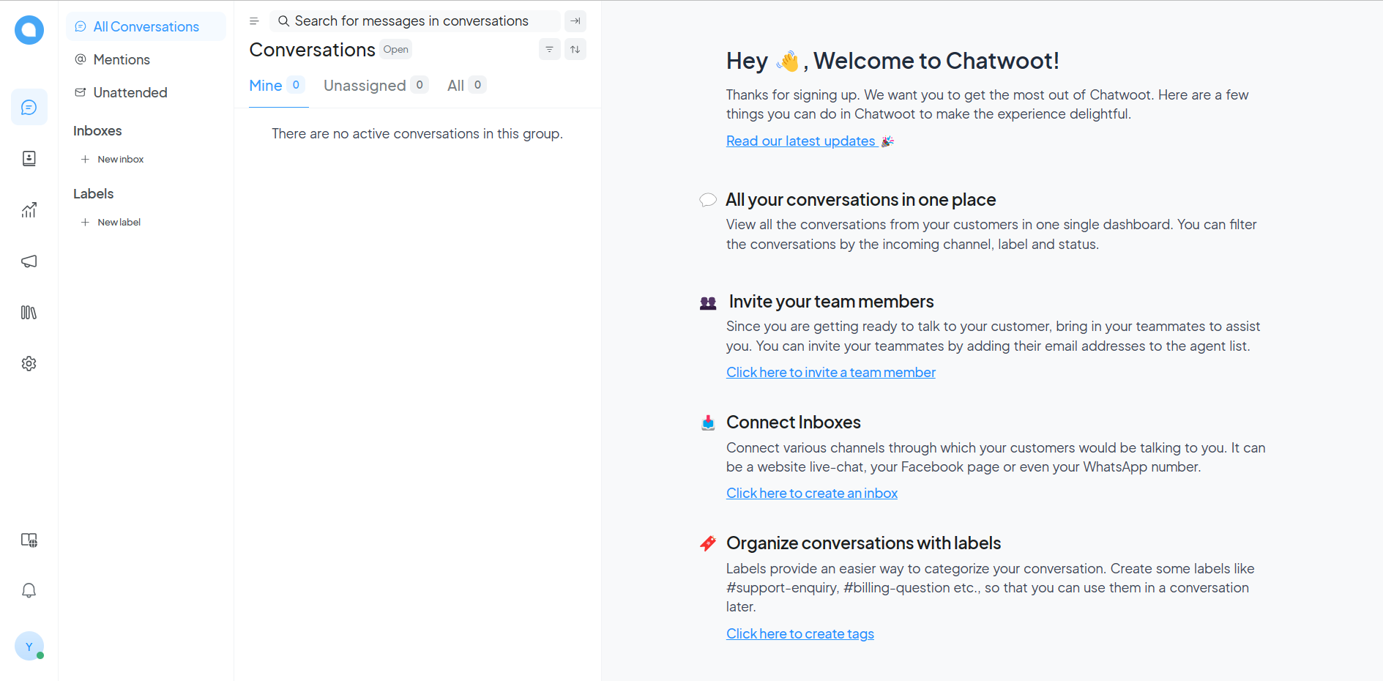
Task: Click here to invite a team member
Action: [830, 373]
